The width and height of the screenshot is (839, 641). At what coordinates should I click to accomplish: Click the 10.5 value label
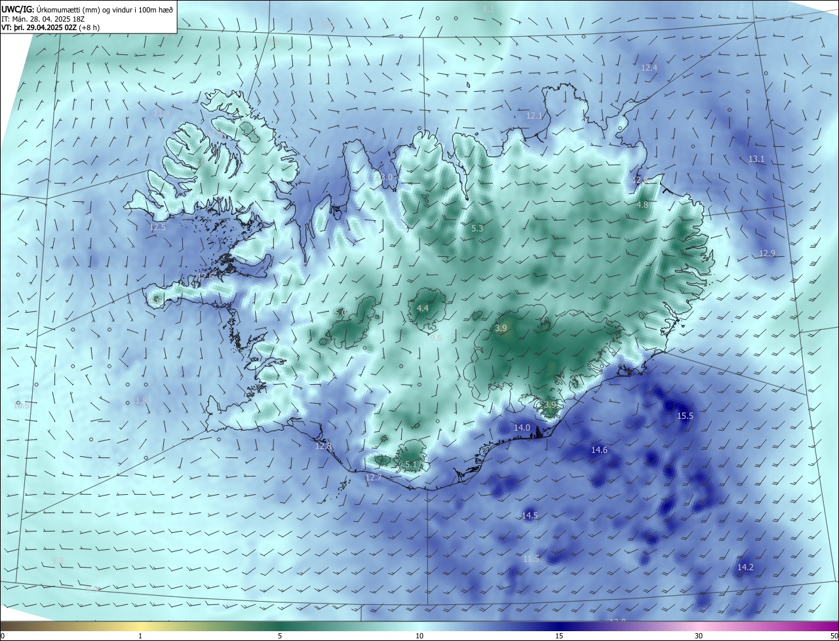22,406
